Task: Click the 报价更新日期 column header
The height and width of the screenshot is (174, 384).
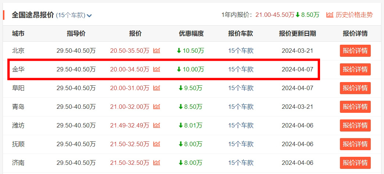Action: [x=297, y=33]
